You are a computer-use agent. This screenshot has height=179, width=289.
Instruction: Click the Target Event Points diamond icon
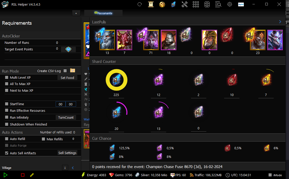point(68,49)
